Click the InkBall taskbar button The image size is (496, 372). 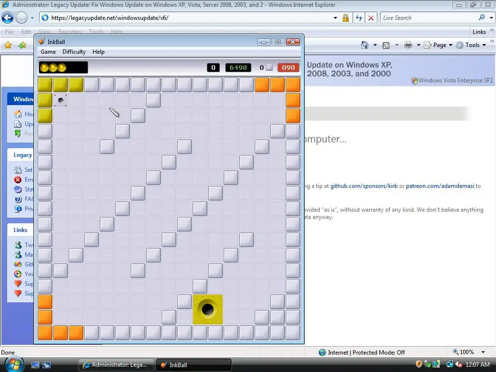click(x=194, y=365)
